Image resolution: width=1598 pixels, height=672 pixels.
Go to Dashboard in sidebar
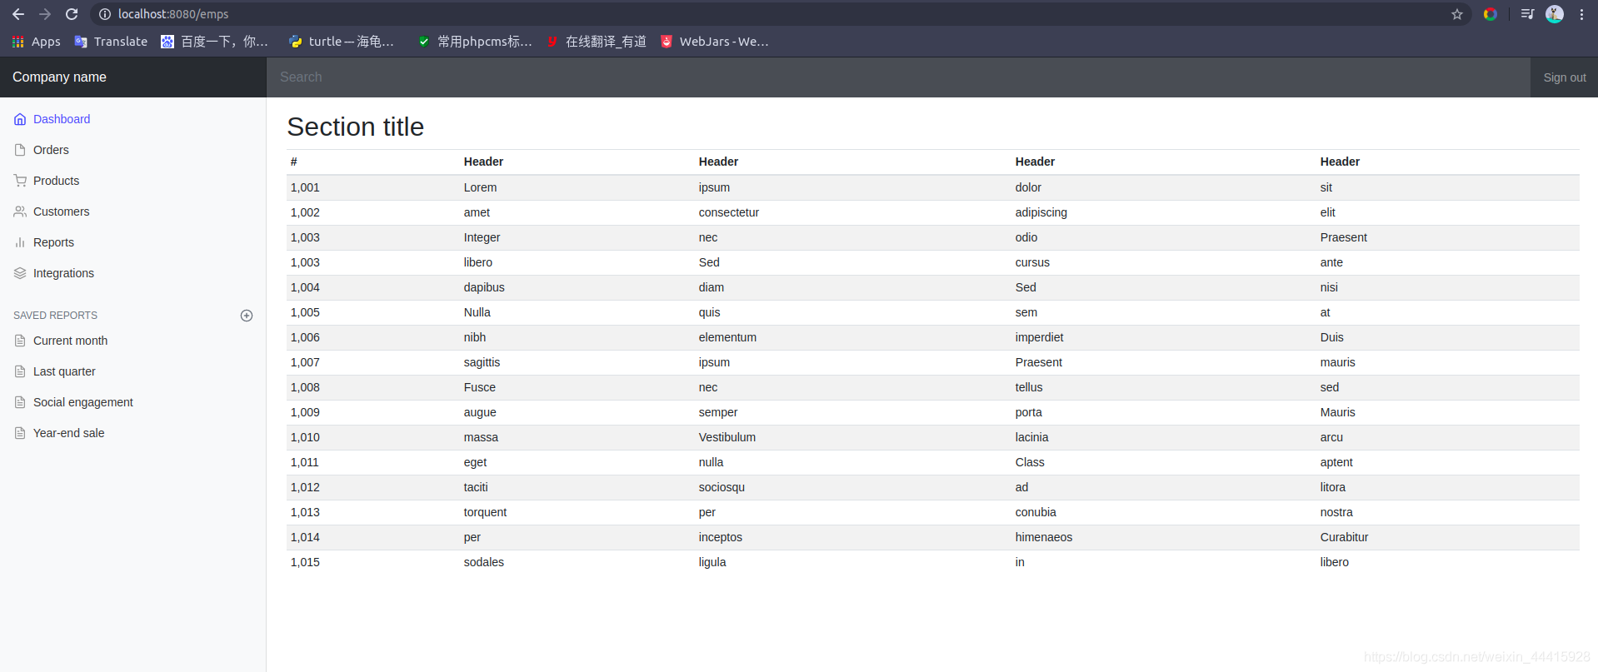pos(62,119)
